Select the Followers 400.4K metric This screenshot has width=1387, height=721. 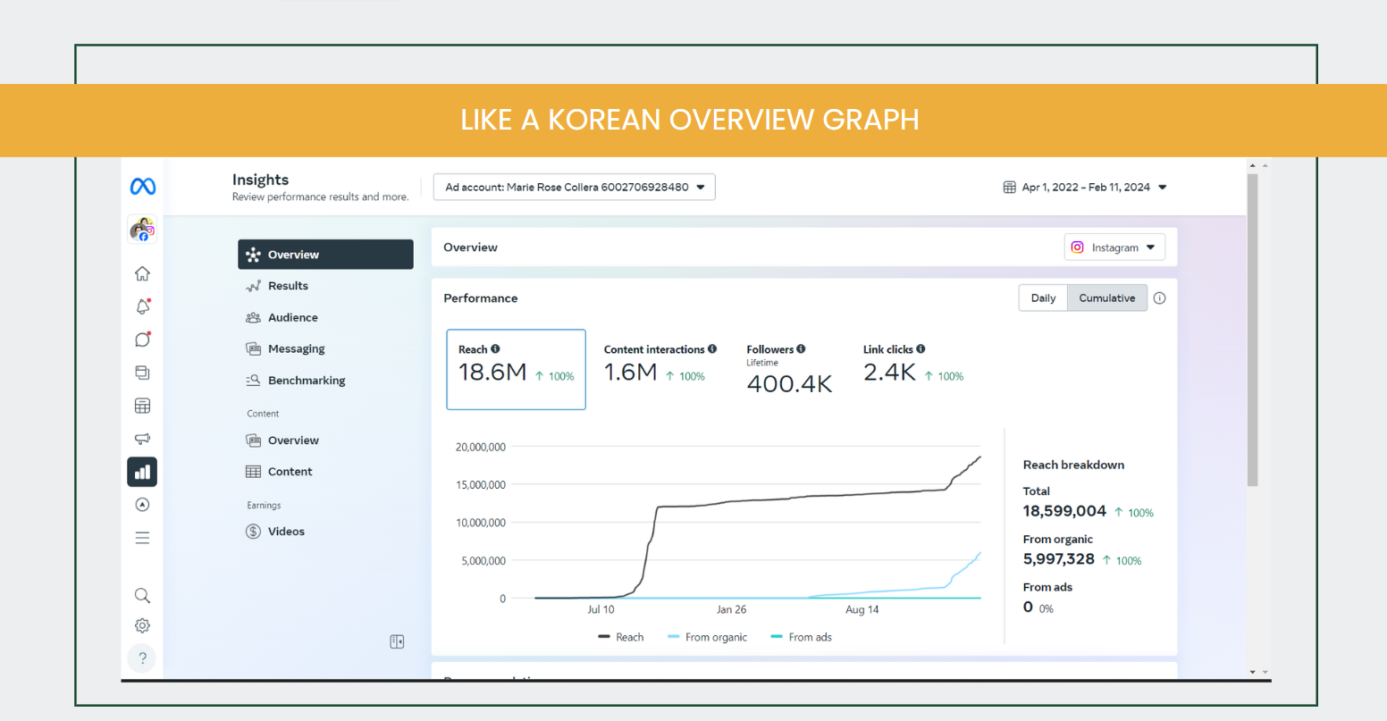pyautogui.click(x=790, y=370)
